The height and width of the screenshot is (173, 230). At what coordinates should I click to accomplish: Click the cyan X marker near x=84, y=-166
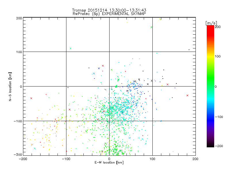146,144
